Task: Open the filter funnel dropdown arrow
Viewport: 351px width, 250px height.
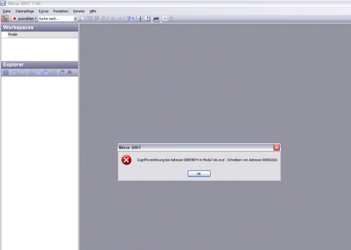Action: (133, 19)
